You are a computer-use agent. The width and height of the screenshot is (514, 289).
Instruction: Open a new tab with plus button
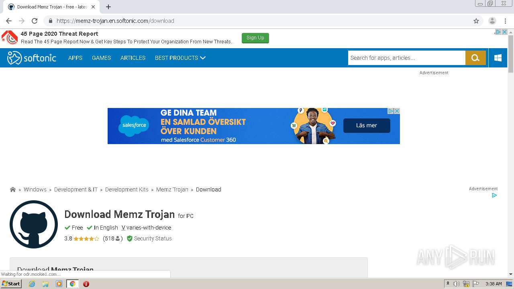point(108,7)
